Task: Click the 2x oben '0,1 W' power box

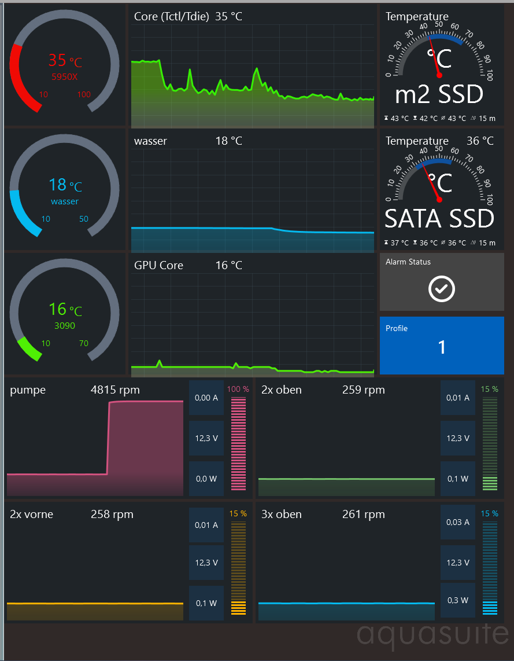Action: [458, 479]
